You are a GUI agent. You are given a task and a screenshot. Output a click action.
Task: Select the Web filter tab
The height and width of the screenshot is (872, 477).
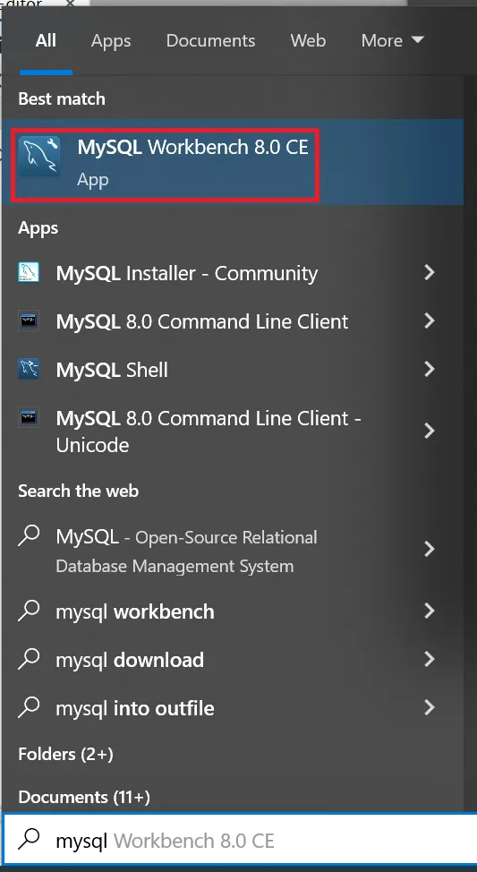pyautogui.click(x=308, y=40)
